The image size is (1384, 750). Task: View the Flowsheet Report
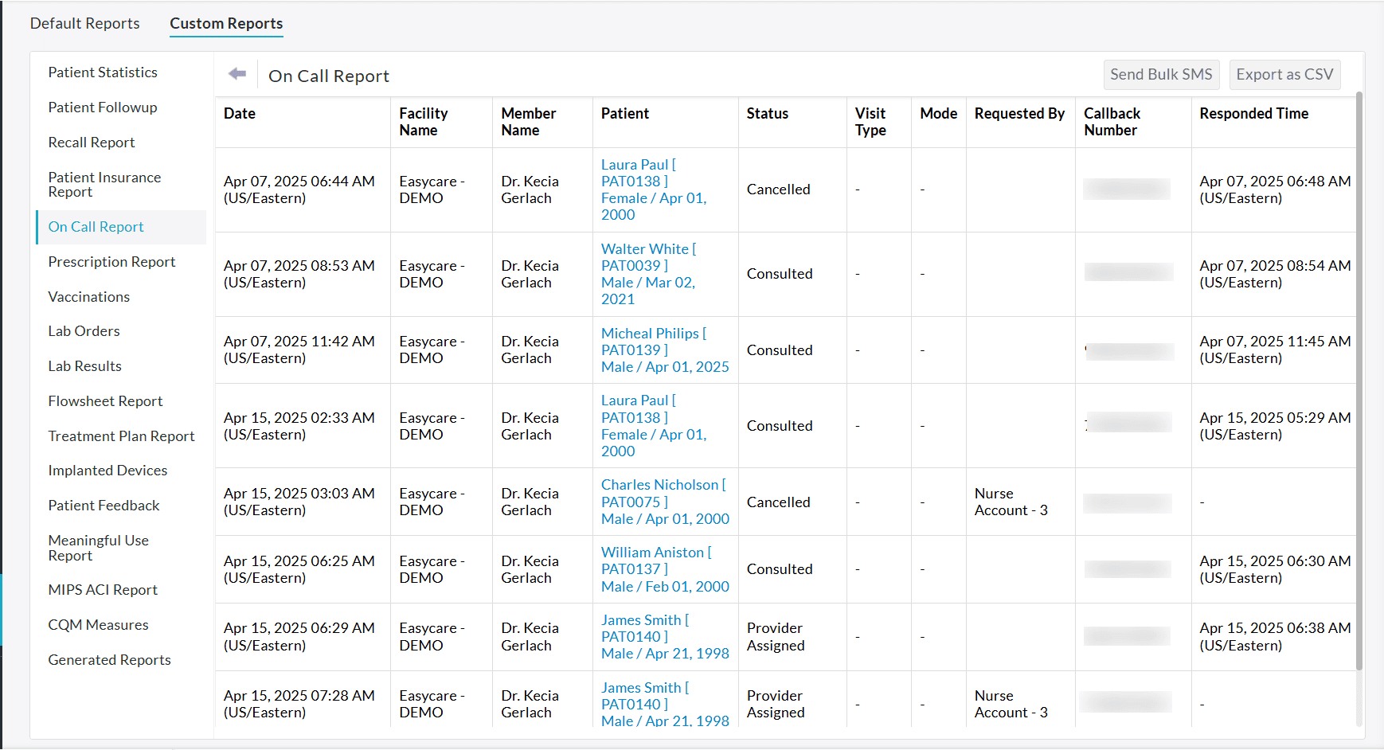pyautogui.click(x=105, y=400)
